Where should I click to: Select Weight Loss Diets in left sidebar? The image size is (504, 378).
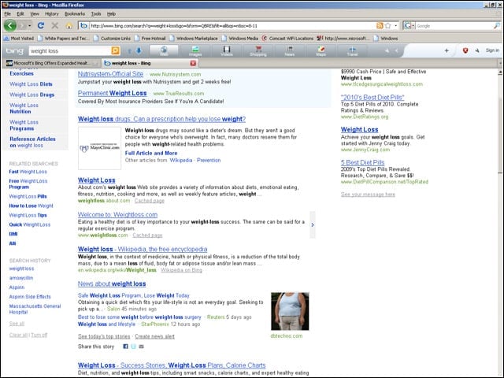(x=31, y=84)
